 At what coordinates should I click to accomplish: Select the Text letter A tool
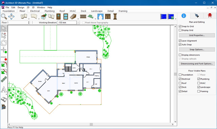(4, 89)
